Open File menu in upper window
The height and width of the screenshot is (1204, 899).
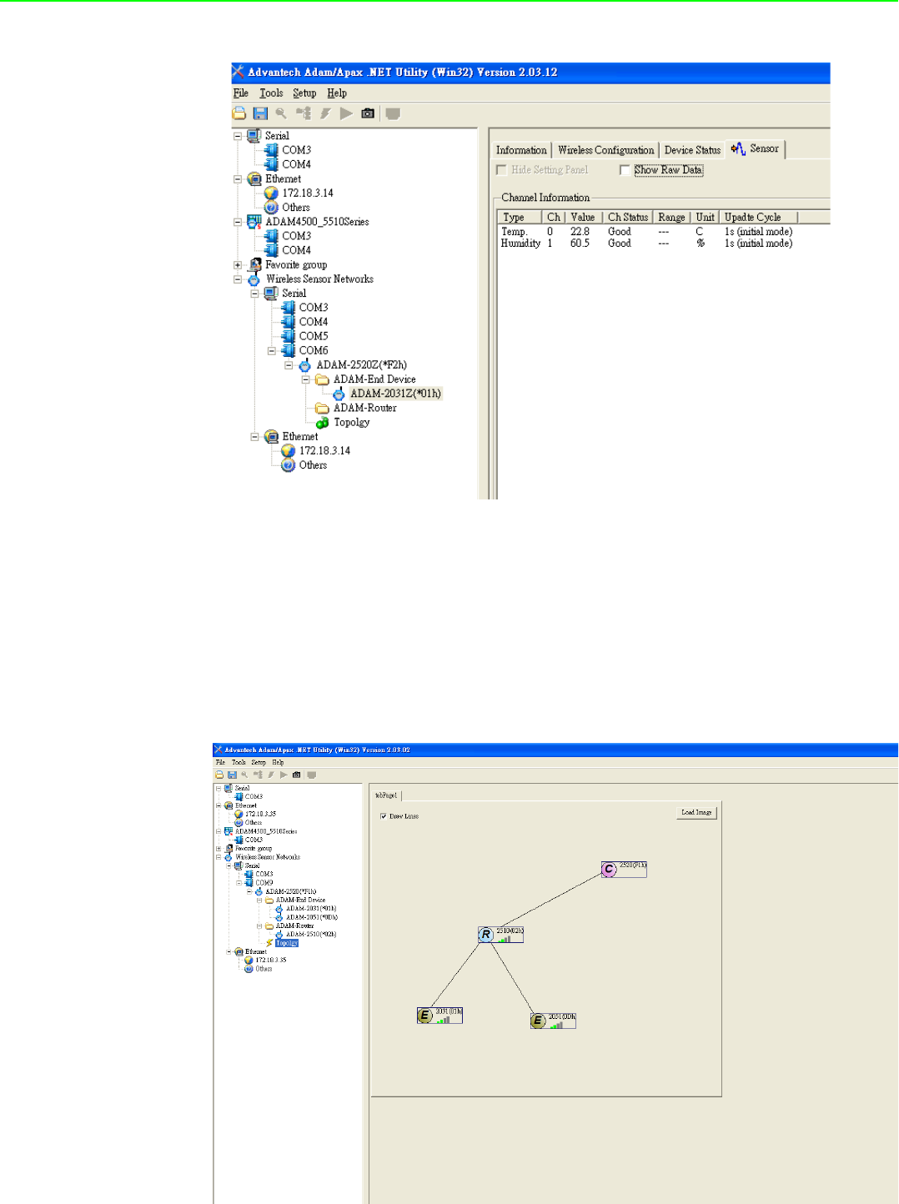point(241,93)
